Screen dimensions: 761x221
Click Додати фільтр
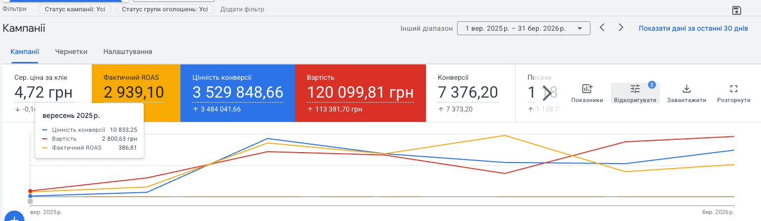[242, 9]
